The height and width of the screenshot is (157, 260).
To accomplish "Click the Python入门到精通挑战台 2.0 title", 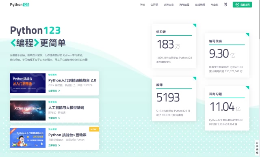I will tap(72, 80).
